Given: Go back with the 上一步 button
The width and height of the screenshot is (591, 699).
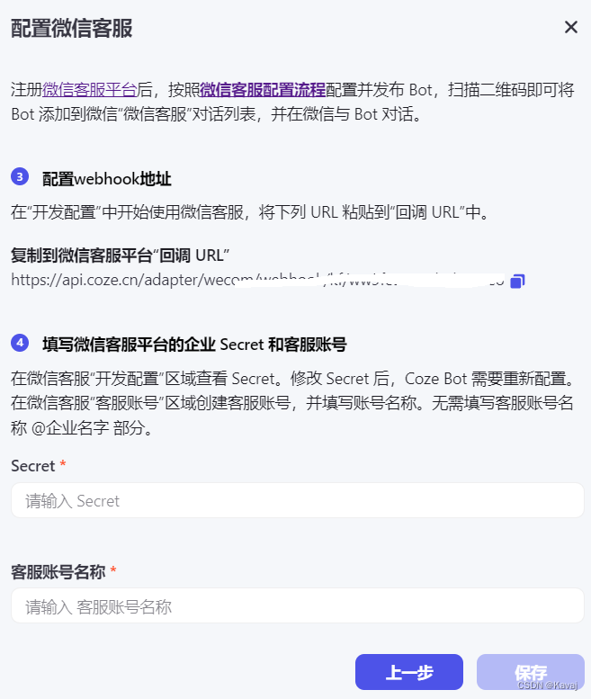Looking at the screenshot, I should 409,672.
